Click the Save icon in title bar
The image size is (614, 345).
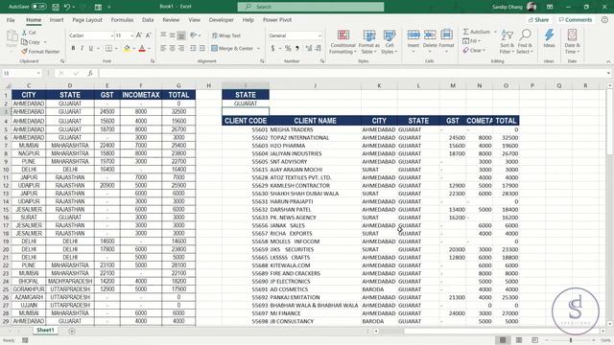pyautogui.click(x=56, y=7)
